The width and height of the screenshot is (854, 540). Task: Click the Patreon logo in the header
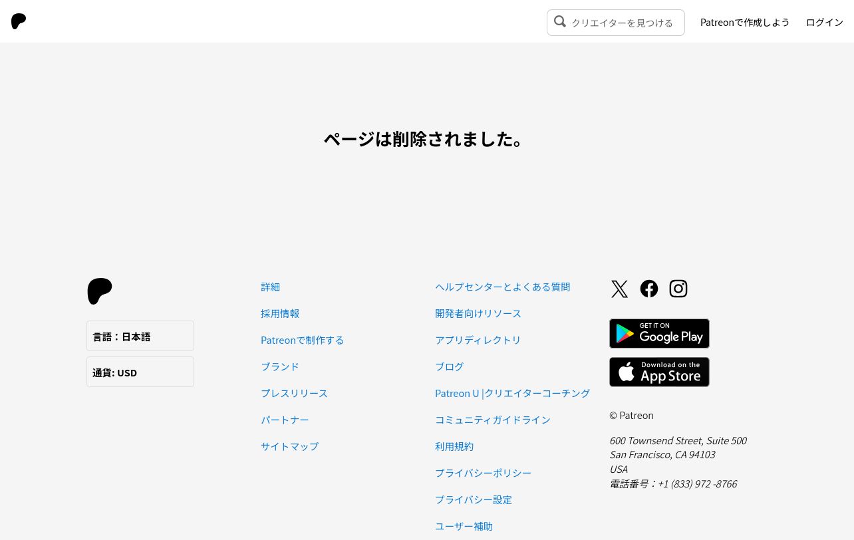(19, 21)
